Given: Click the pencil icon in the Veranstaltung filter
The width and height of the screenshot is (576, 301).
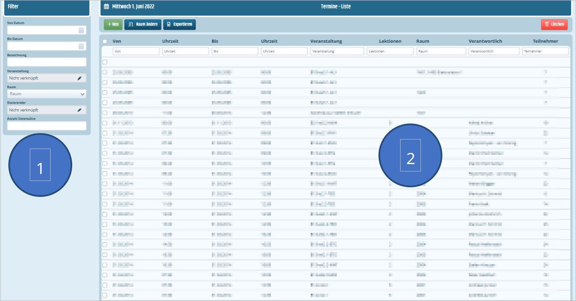Looking at the screenshot, I should (x=80, y=78).
